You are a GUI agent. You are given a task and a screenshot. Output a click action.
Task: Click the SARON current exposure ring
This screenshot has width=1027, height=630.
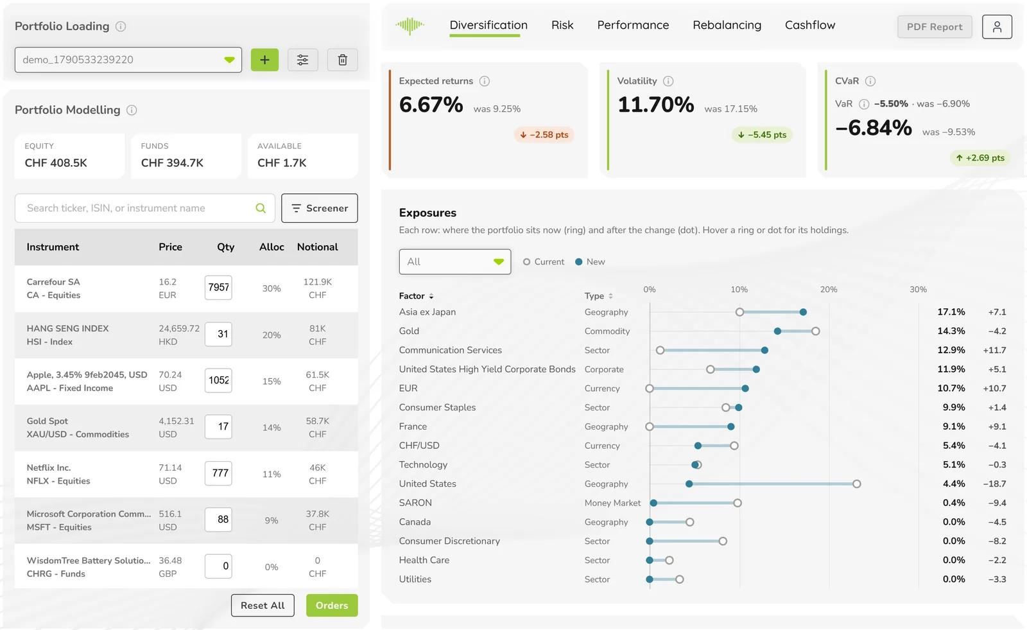tap(738, 503)
